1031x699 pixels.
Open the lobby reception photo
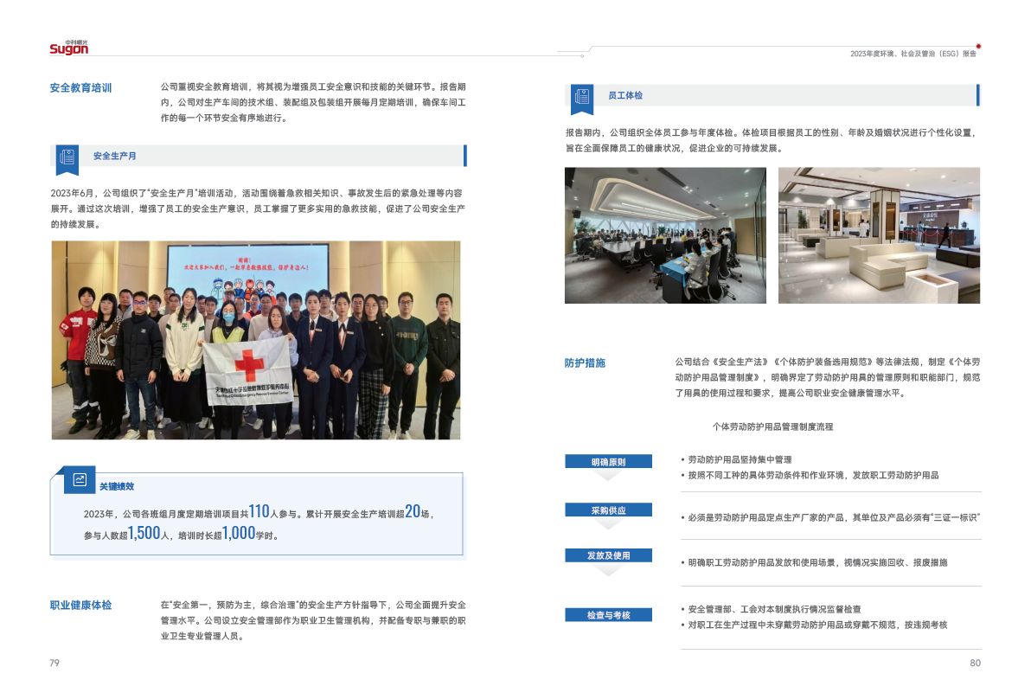[x=879, y=234]
